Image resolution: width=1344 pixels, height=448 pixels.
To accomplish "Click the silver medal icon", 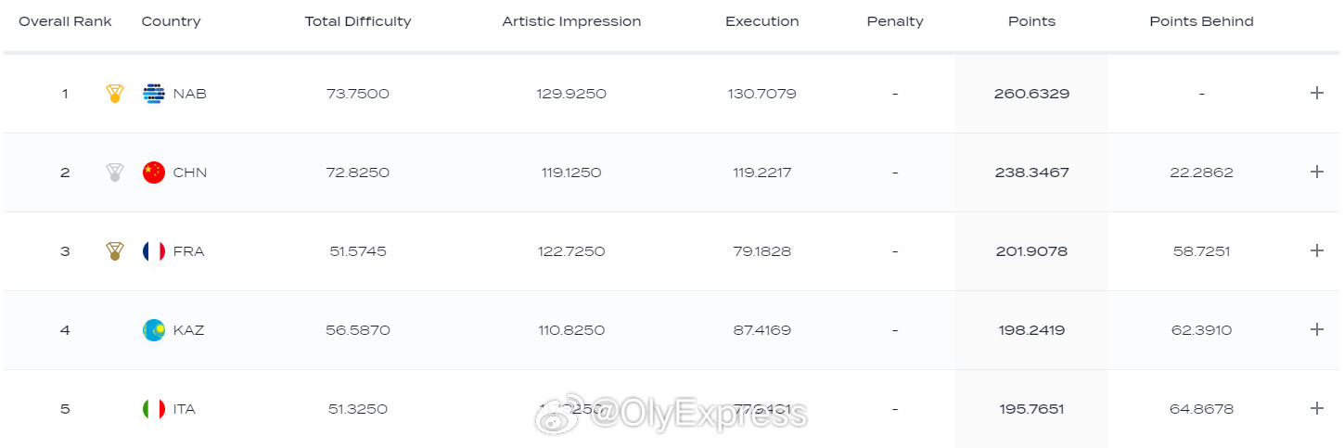I will click(115, 173).
